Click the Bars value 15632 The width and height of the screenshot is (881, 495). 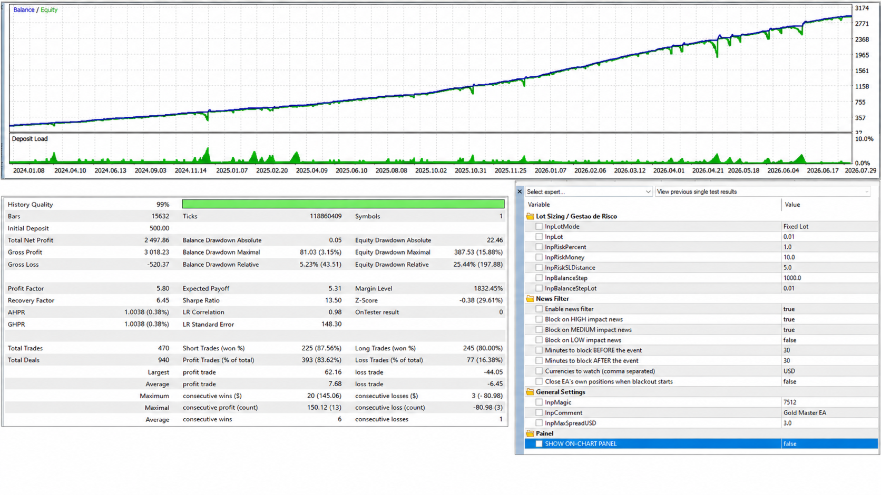point(160,216)
